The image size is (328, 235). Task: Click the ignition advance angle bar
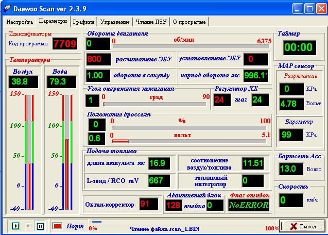click(156, 104)
